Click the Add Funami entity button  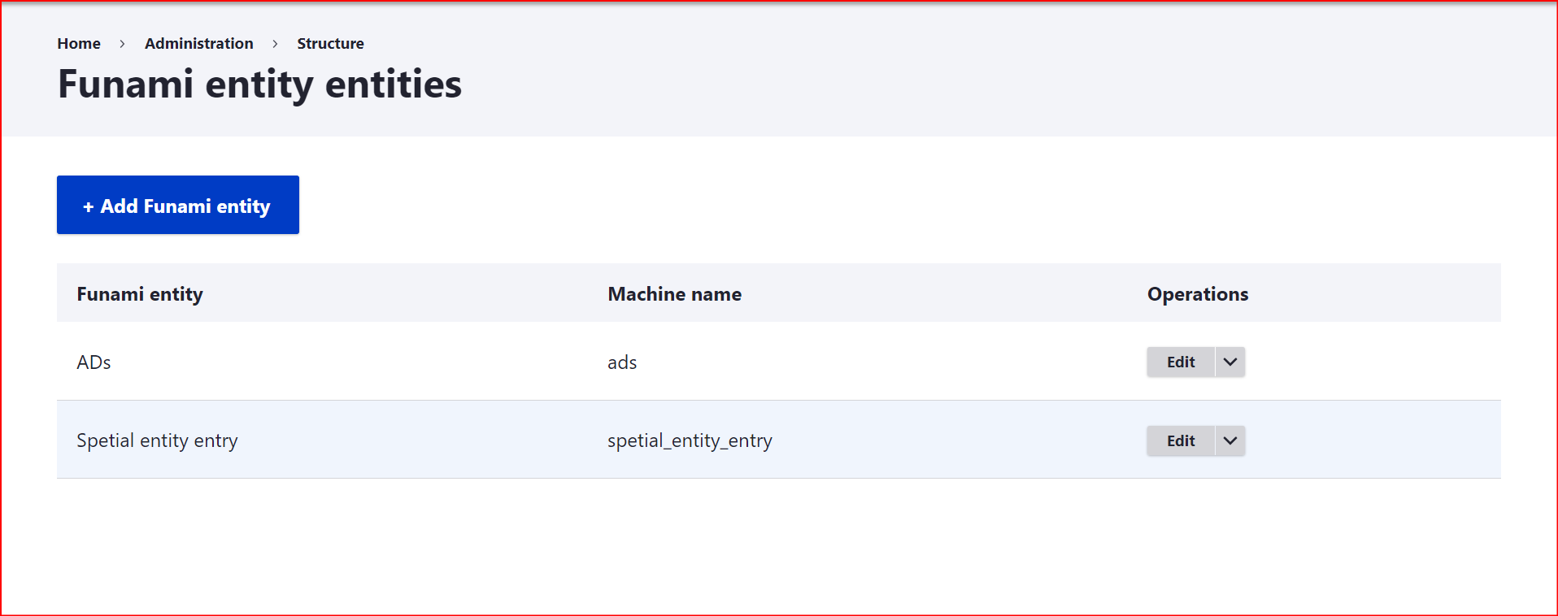coord(178,205)
